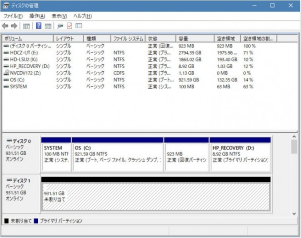This screenshot has width=301, height=238.
Task: Open the ヘルプ(H) menu
Action: (83, 16)
